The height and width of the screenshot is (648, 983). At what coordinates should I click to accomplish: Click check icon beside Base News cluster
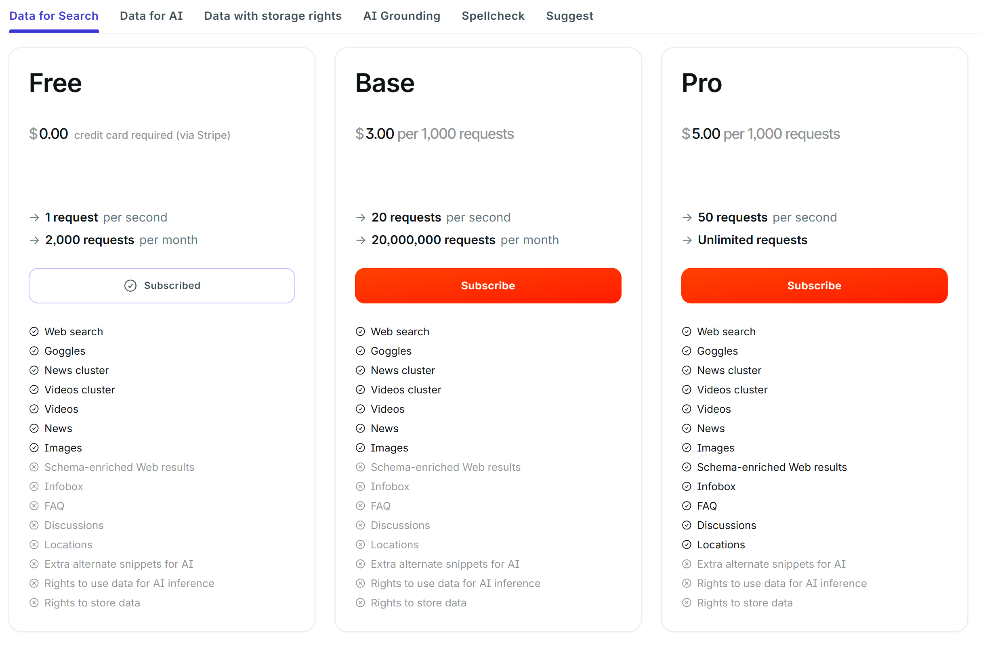[360, 370]
